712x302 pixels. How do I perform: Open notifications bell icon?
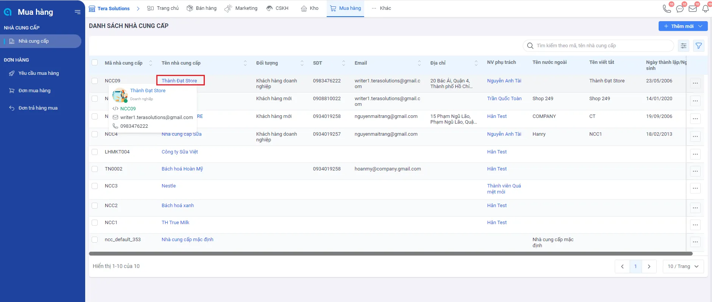coord(706,8)
